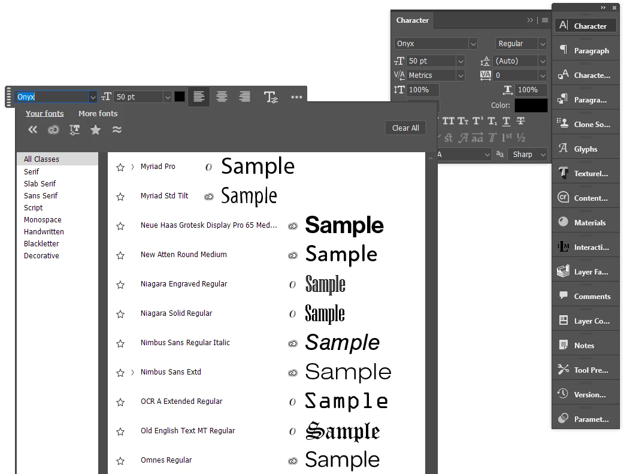Screen dimensions: 642x474
Task: Open font size dropdown in options bar
Action: point(168,97)
